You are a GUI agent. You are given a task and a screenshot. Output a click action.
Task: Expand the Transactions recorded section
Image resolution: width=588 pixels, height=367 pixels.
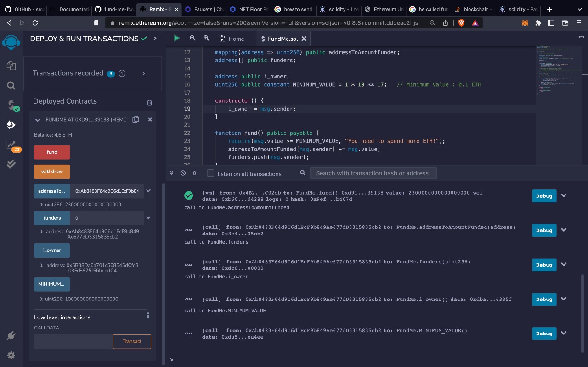pyautogui.click(x=144, y=73)
